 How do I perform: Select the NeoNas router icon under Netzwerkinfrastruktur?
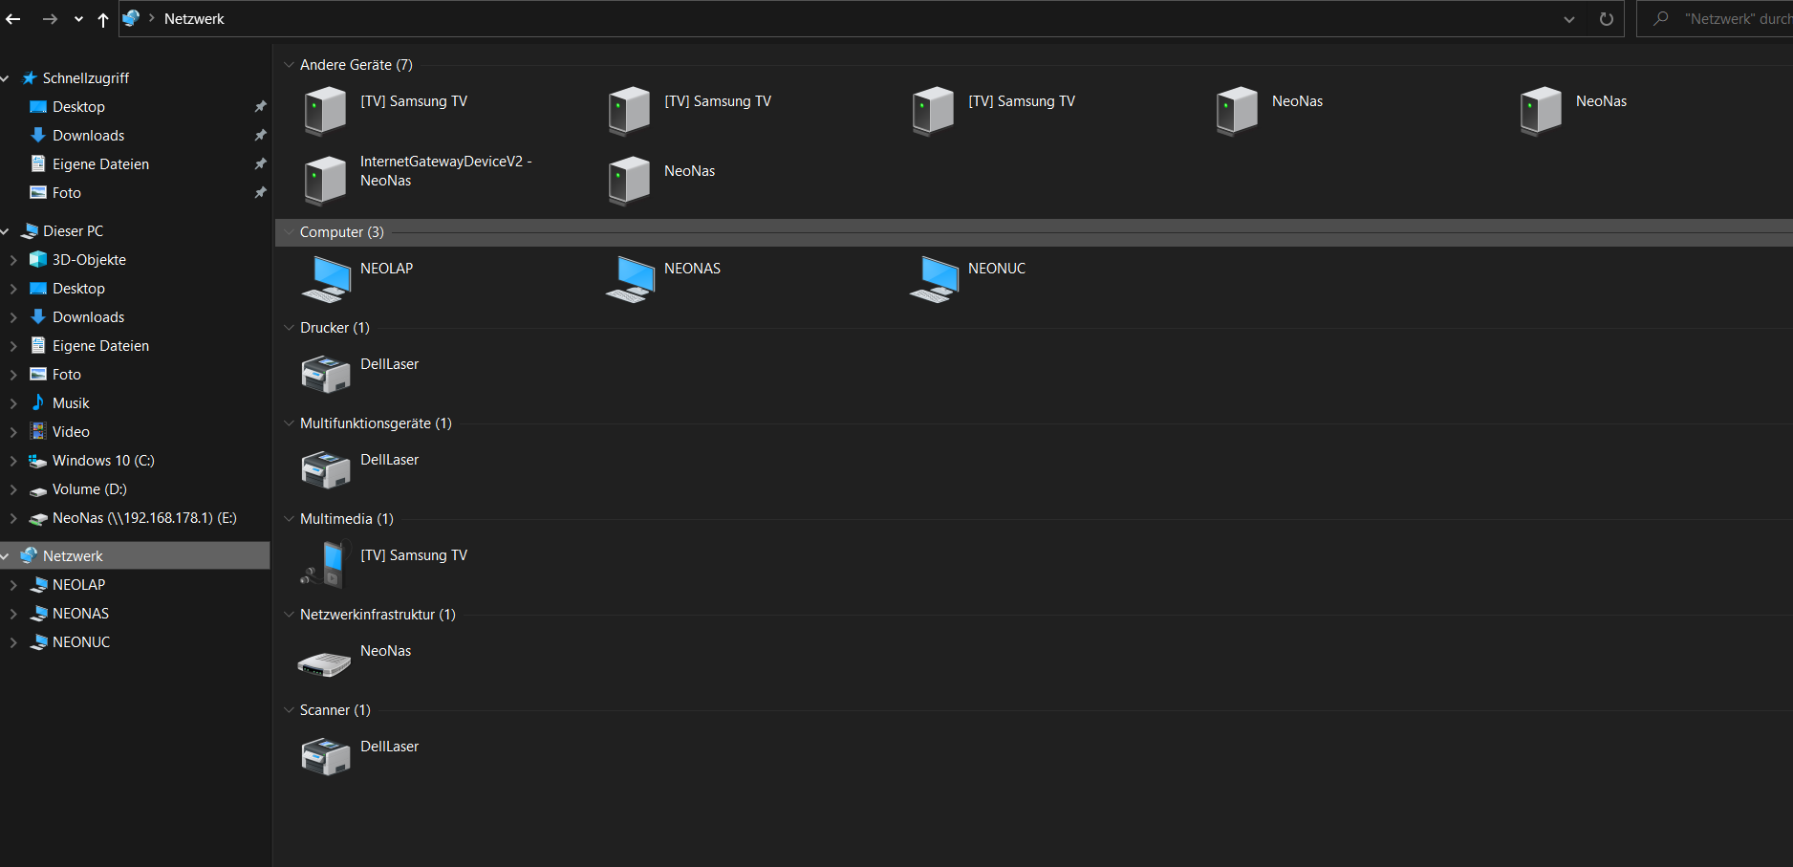324,663
